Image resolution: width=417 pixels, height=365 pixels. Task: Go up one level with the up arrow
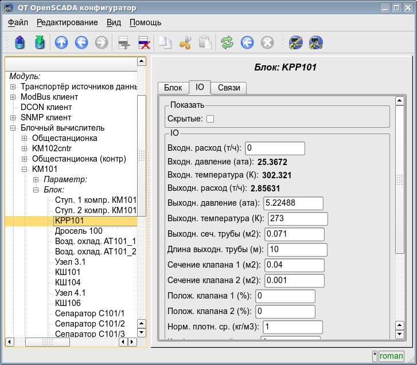pyautogui.click(x=61, y=42)
